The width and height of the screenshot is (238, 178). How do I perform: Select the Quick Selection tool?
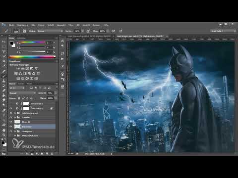pyautogui.click(x=4, y=56)
